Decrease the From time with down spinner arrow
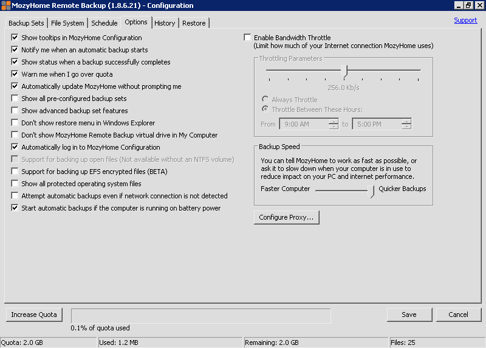Image resolution: width=486 pixels, height=348 pixels. click(334, 127)
